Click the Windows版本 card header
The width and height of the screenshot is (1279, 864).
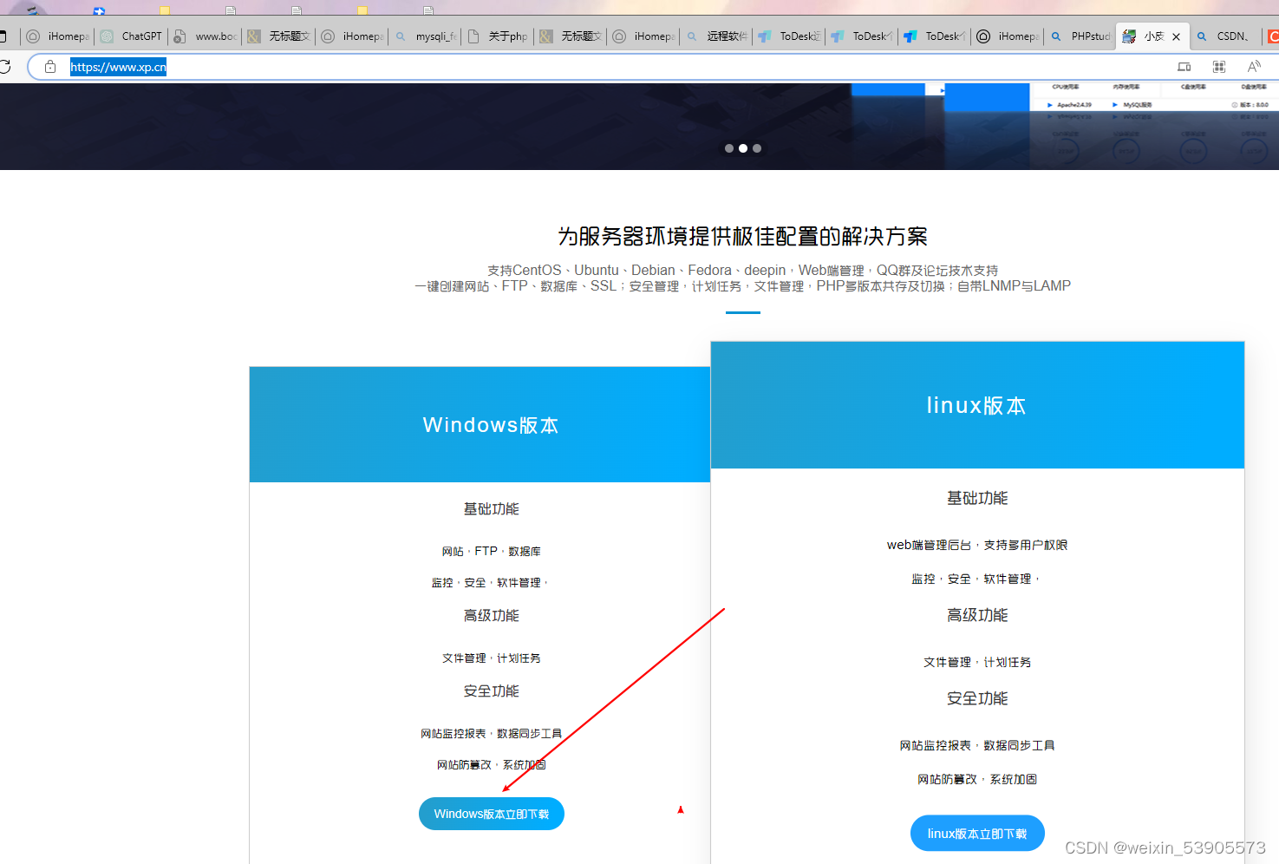pos(480,424)
